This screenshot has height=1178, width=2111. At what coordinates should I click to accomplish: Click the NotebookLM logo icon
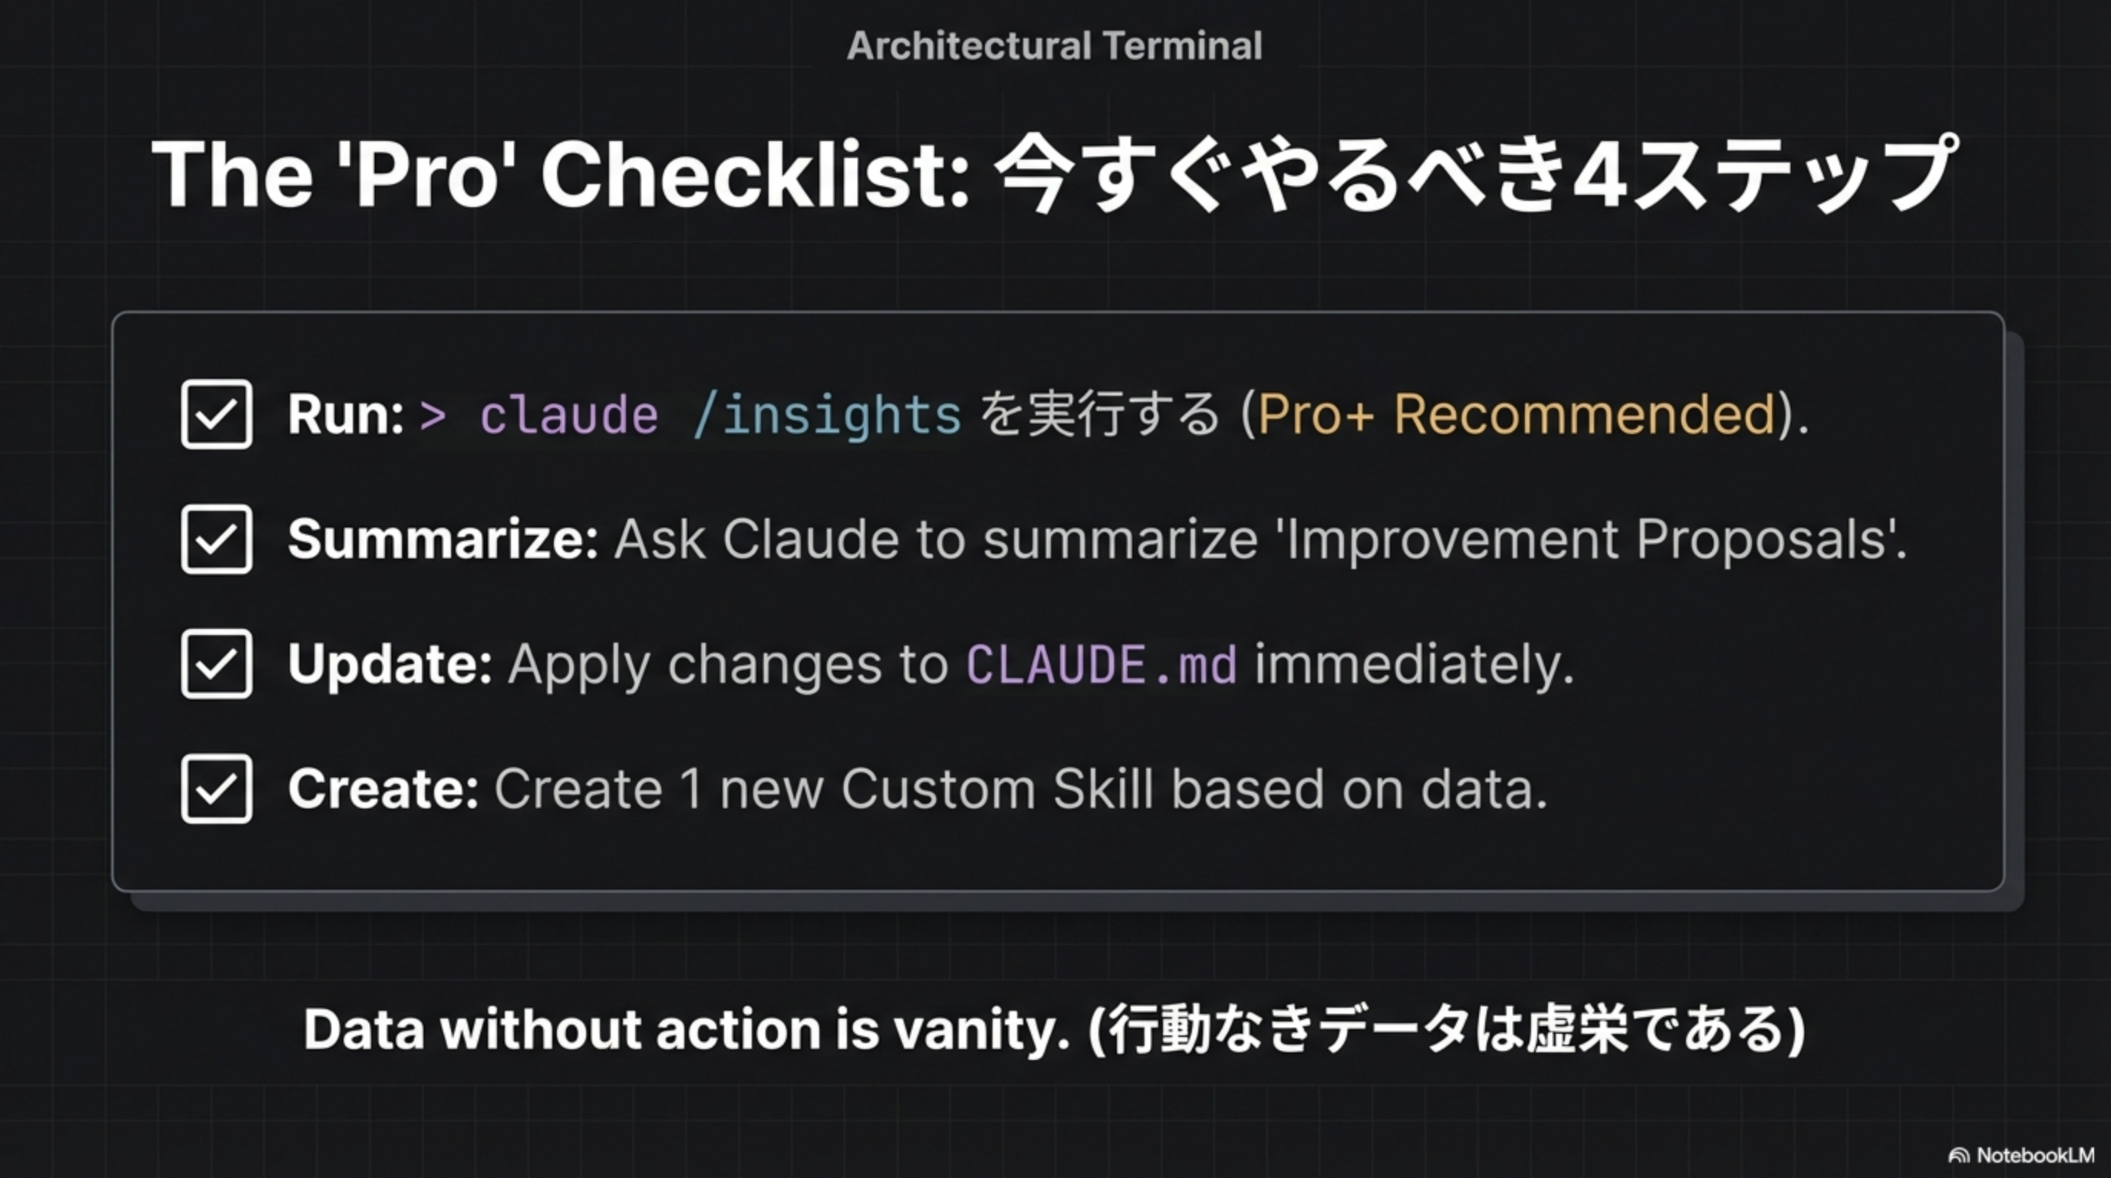(x=1958, y=1156)
